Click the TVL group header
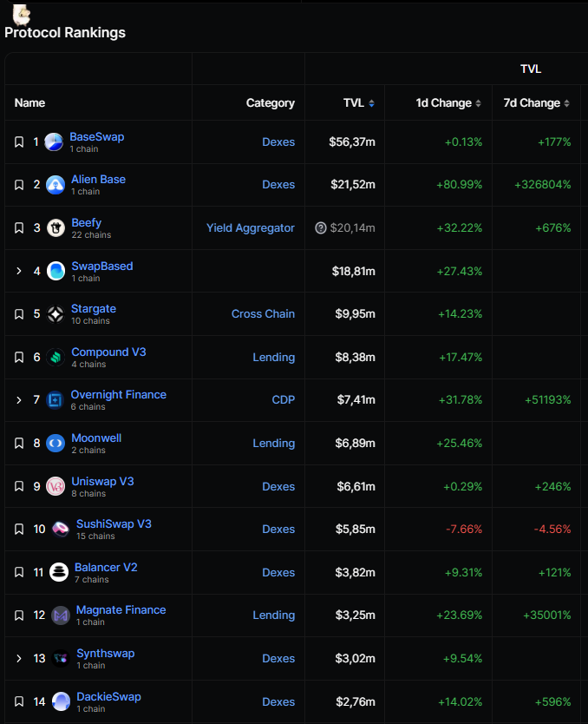Screen dimensions: 588x724 pyautogui.click(x=531, y=69)
